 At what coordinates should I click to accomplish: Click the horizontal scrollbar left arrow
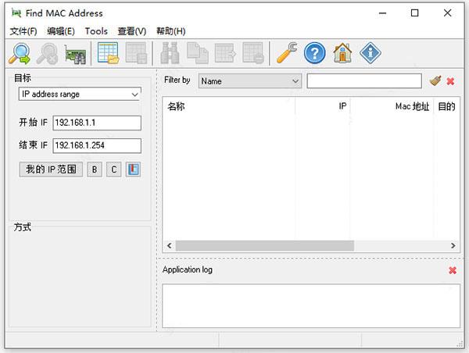coord(170,246)
